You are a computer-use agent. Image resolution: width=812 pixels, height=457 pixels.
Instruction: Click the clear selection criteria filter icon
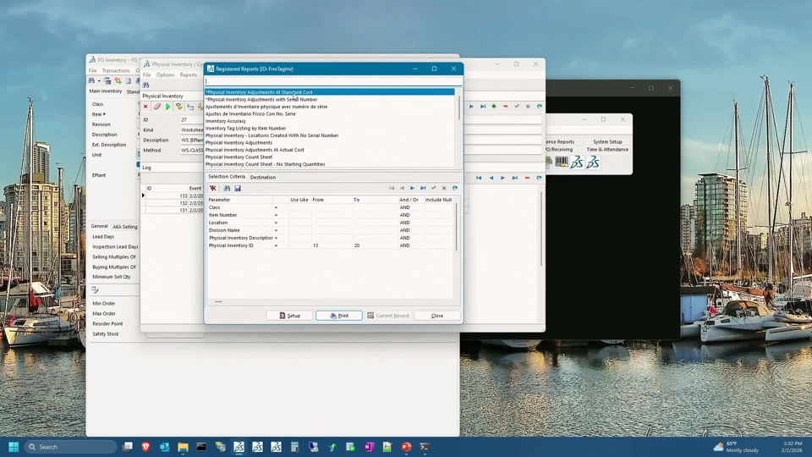[x=213, y=188]
